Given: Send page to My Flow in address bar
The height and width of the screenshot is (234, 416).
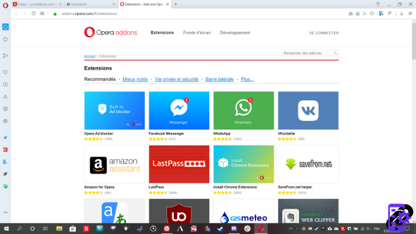Looking at the screenshot, I should point(365,14).
